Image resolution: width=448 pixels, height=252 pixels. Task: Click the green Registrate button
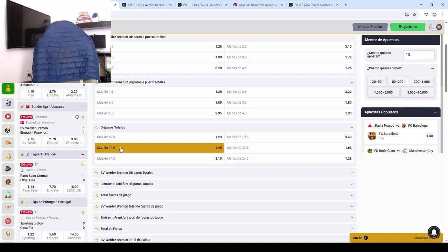pyautogui.click(x=407, y=27)
